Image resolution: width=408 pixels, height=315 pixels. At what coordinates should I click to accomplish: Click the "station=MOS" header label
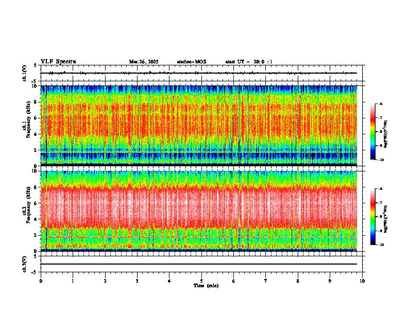(x=192, y=62)
